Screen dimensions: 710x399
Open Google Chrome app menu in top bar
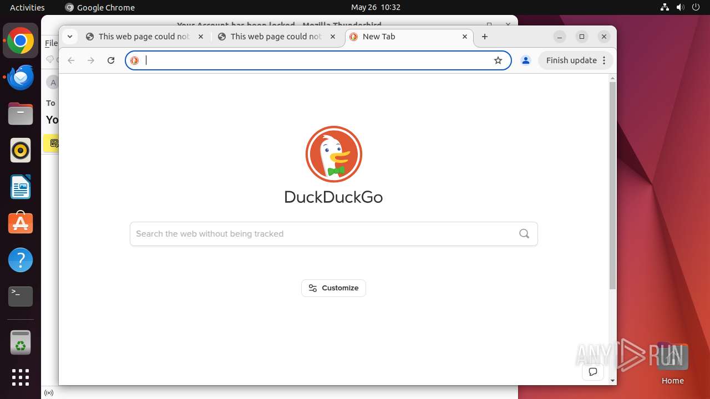100,7
